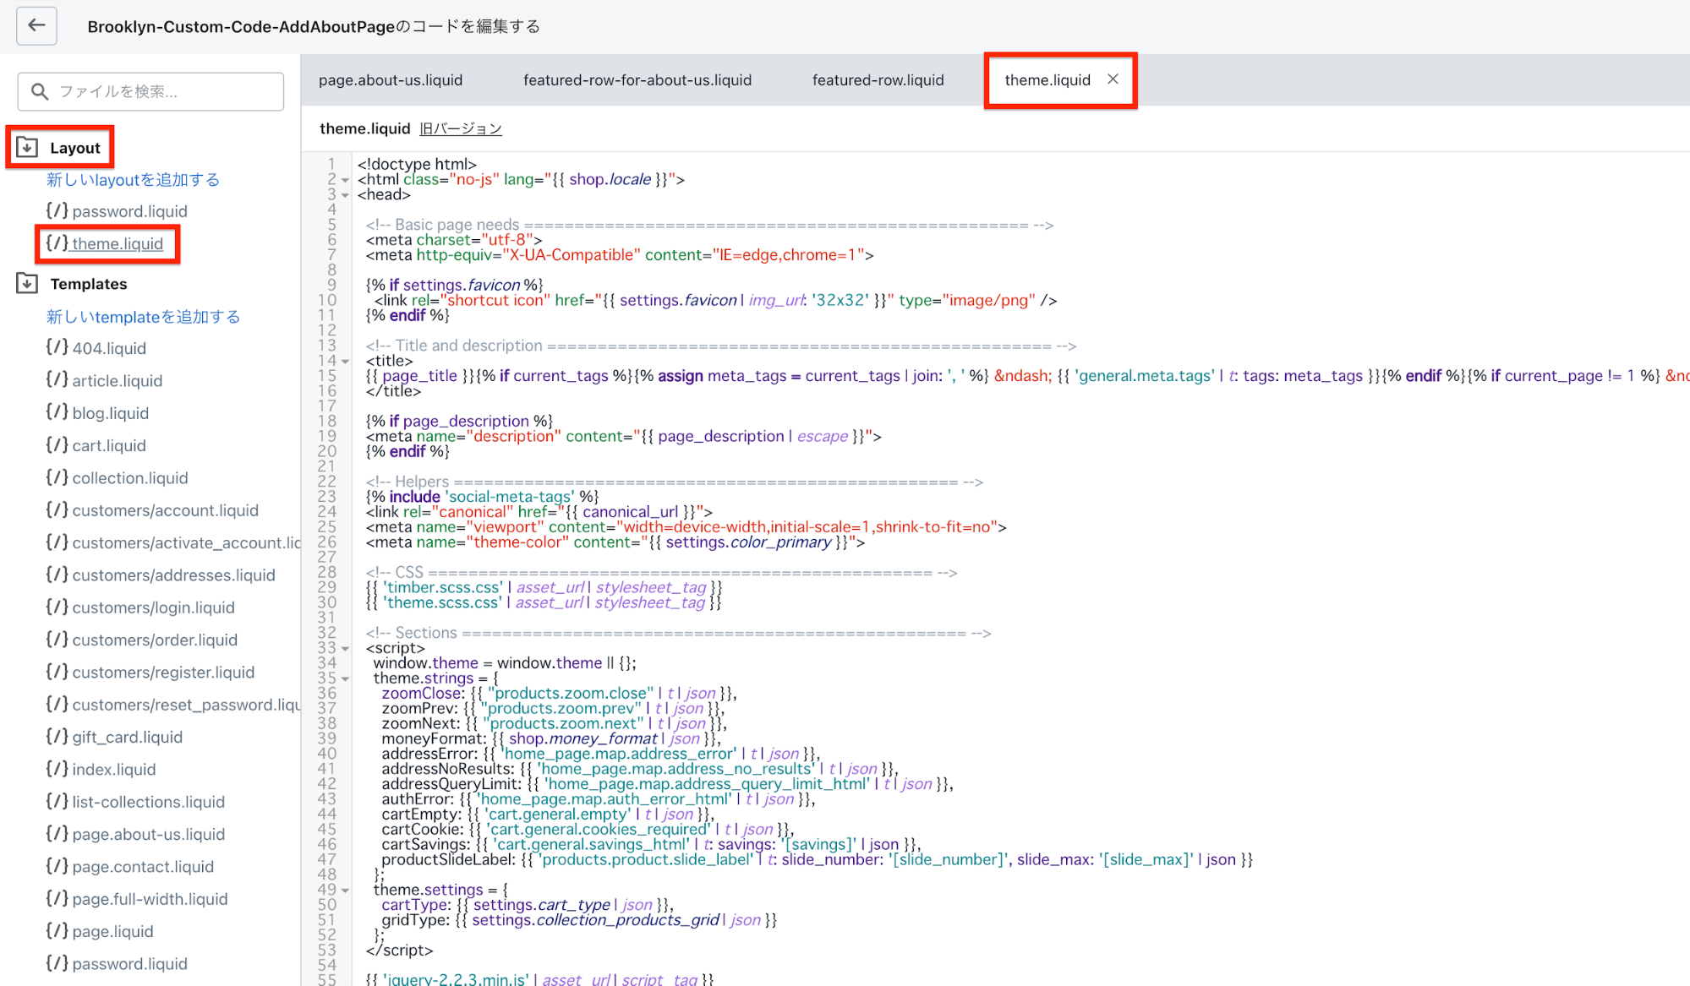
Task: Collapse the Layout folder icon
Action: 27,147
